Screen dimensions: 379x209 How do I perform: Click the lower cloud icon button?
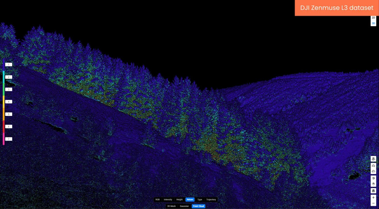tap(373, 171)
